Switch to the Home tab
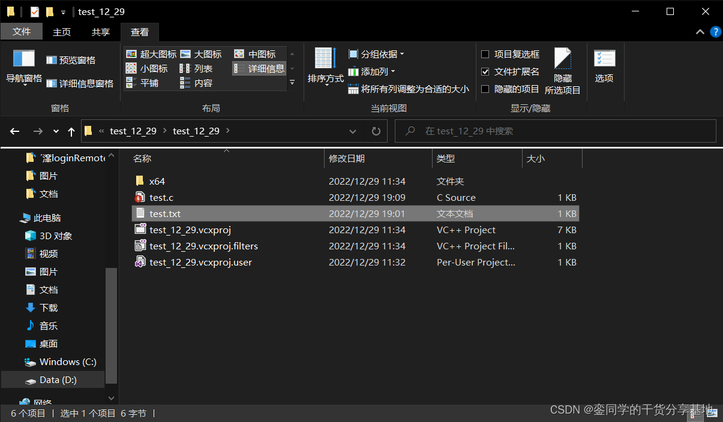The height and width of the screenshot is (422, 723). coord(62,32)
